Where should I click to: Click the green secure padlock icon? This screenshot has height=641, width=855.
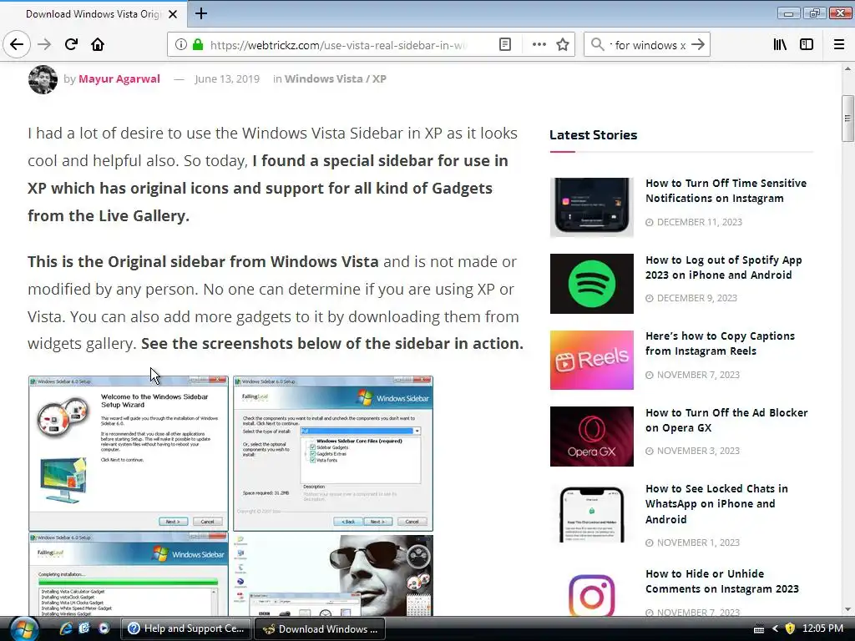[x=197, y=45]
